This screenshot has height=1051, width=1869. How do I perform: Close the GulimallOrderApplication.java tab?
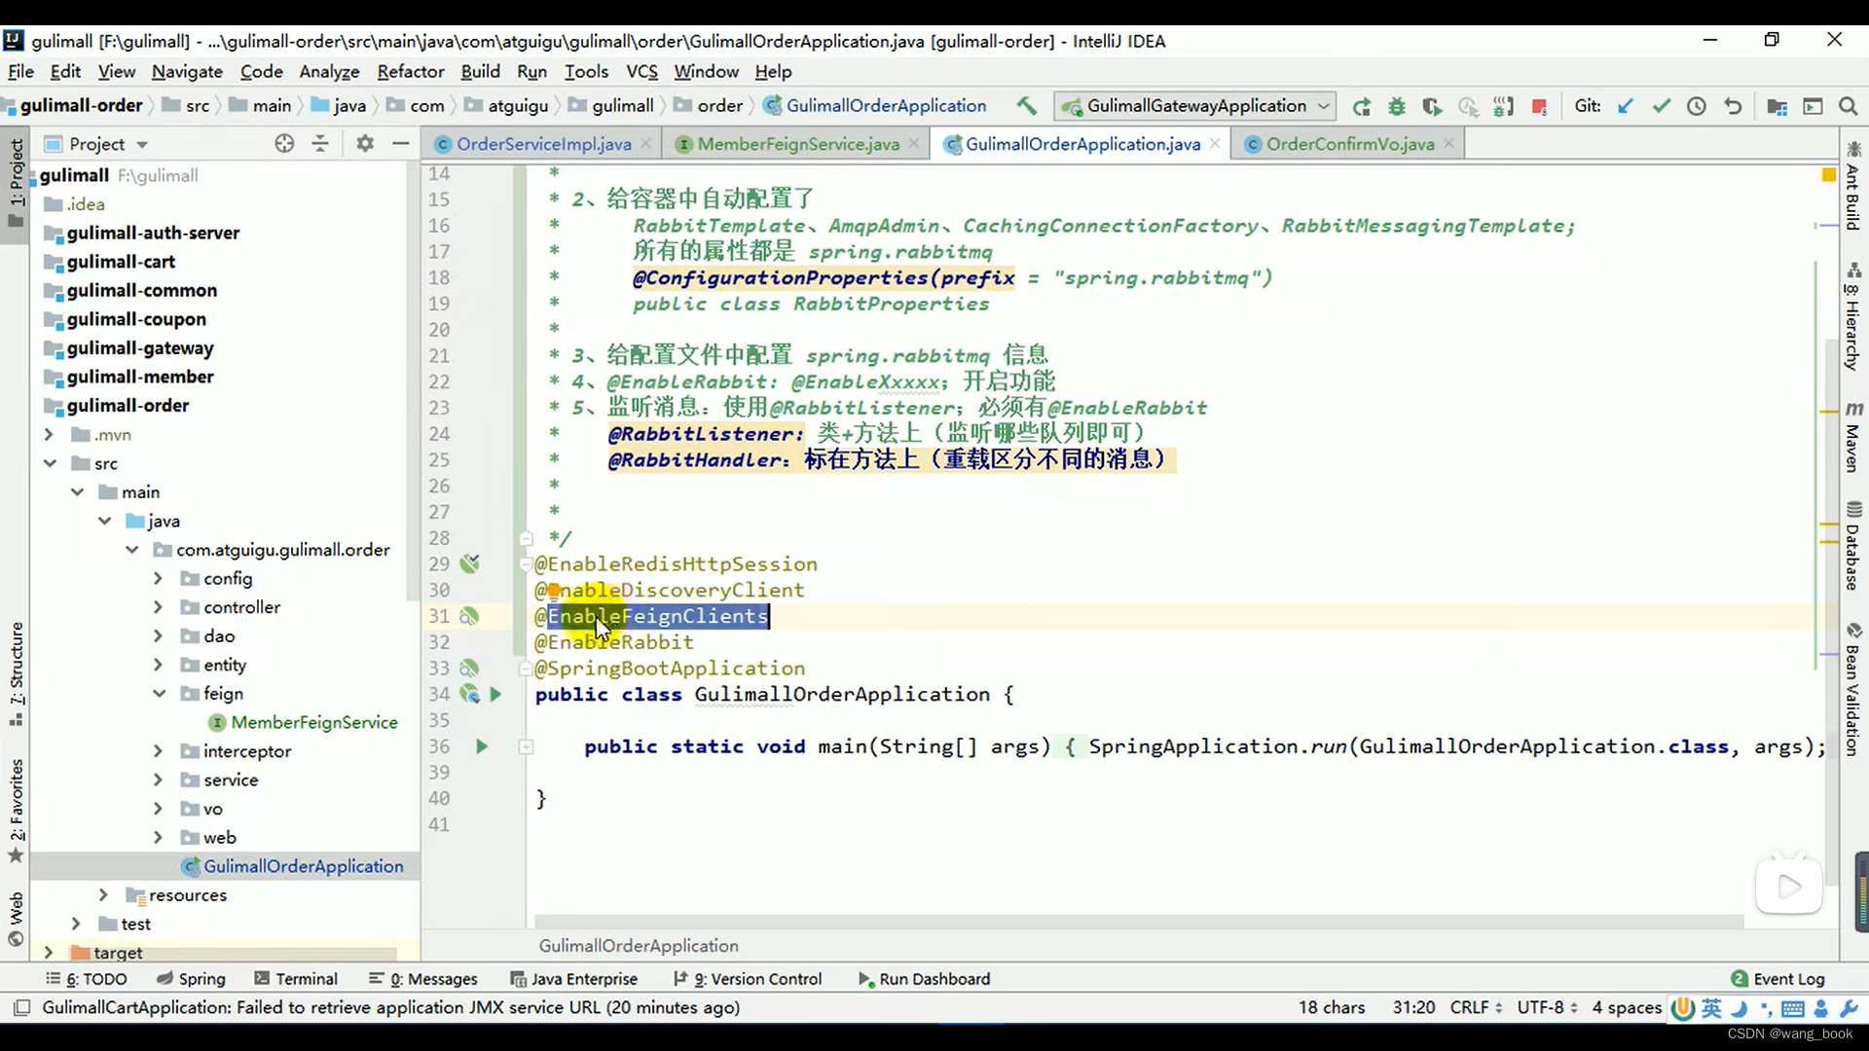click(x=1215, y=143)
